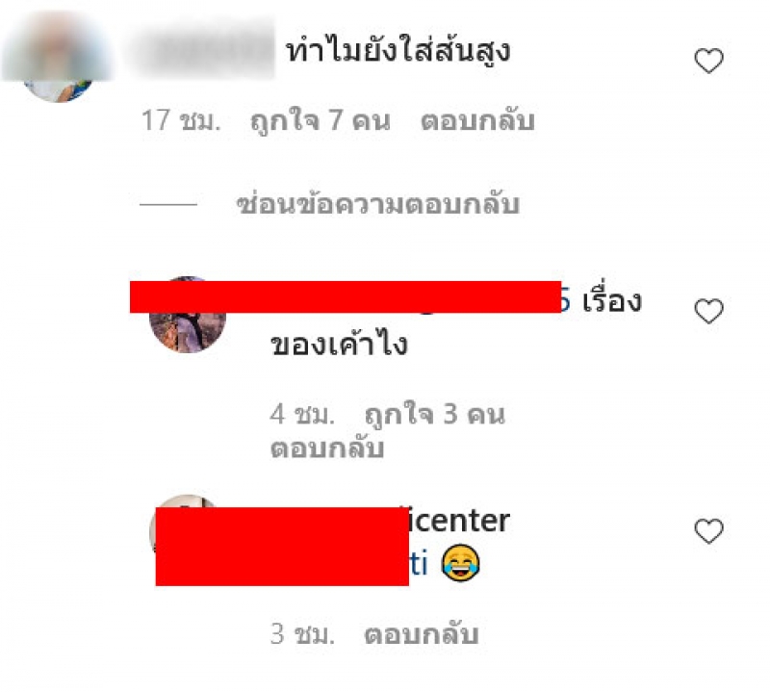Click the "17 ชม." timestamp

[x=181, y=121]
